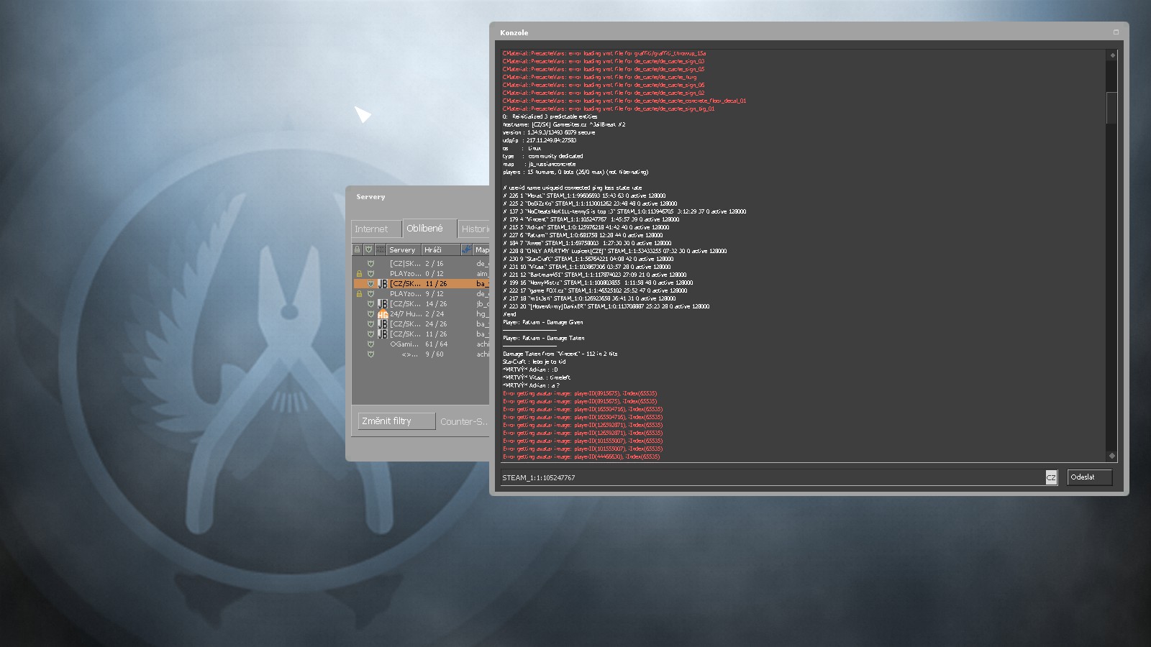
Task: Sort list by Map column header
Action: (481, 249)
